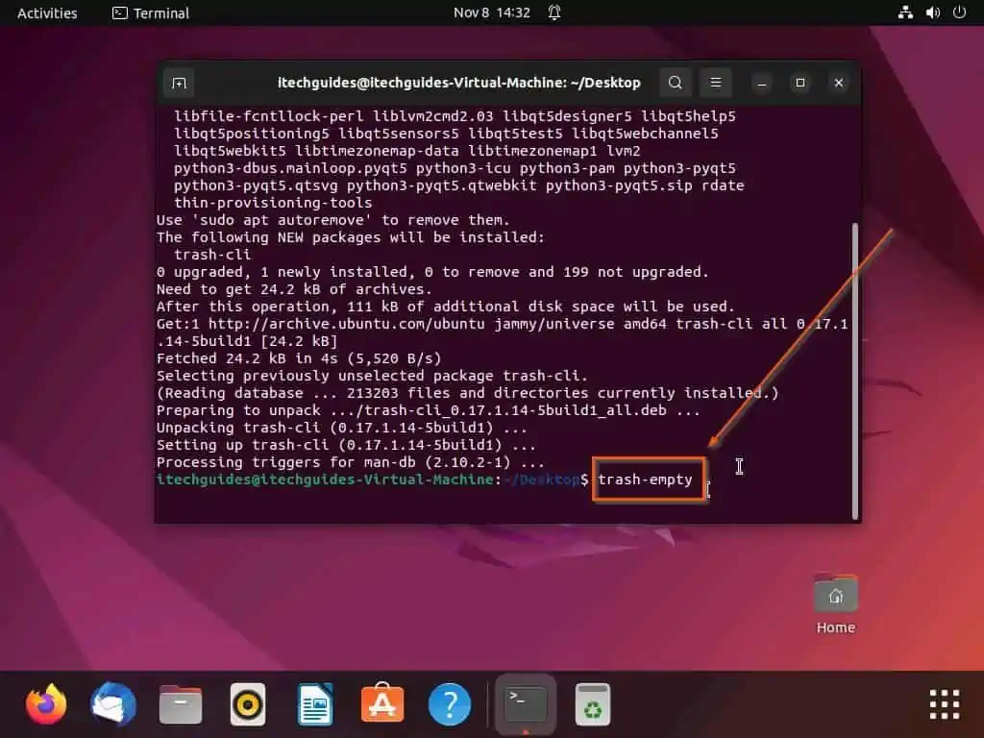Open the Help application
This screenshot has height=738, width=984.
pyautogui.click(x=450, y=704)
